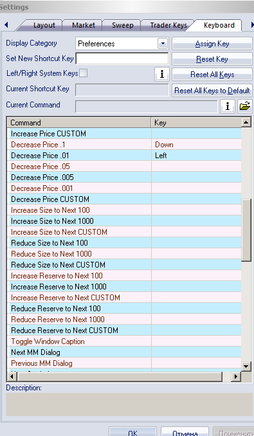Click the horizontal scrollbar right arrow

(x=236, y=376)
